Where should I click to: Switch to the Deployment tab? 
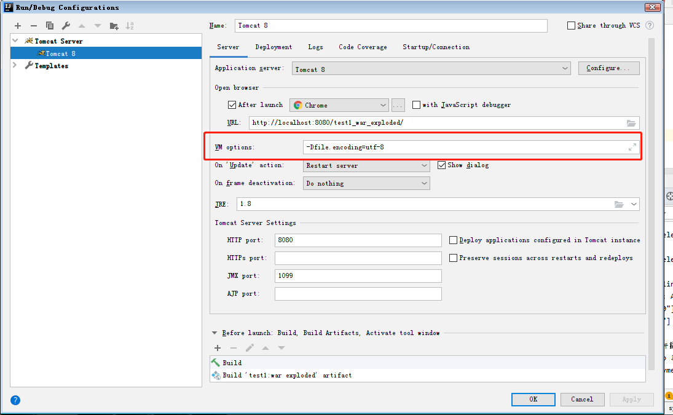(x=274, y=47)
